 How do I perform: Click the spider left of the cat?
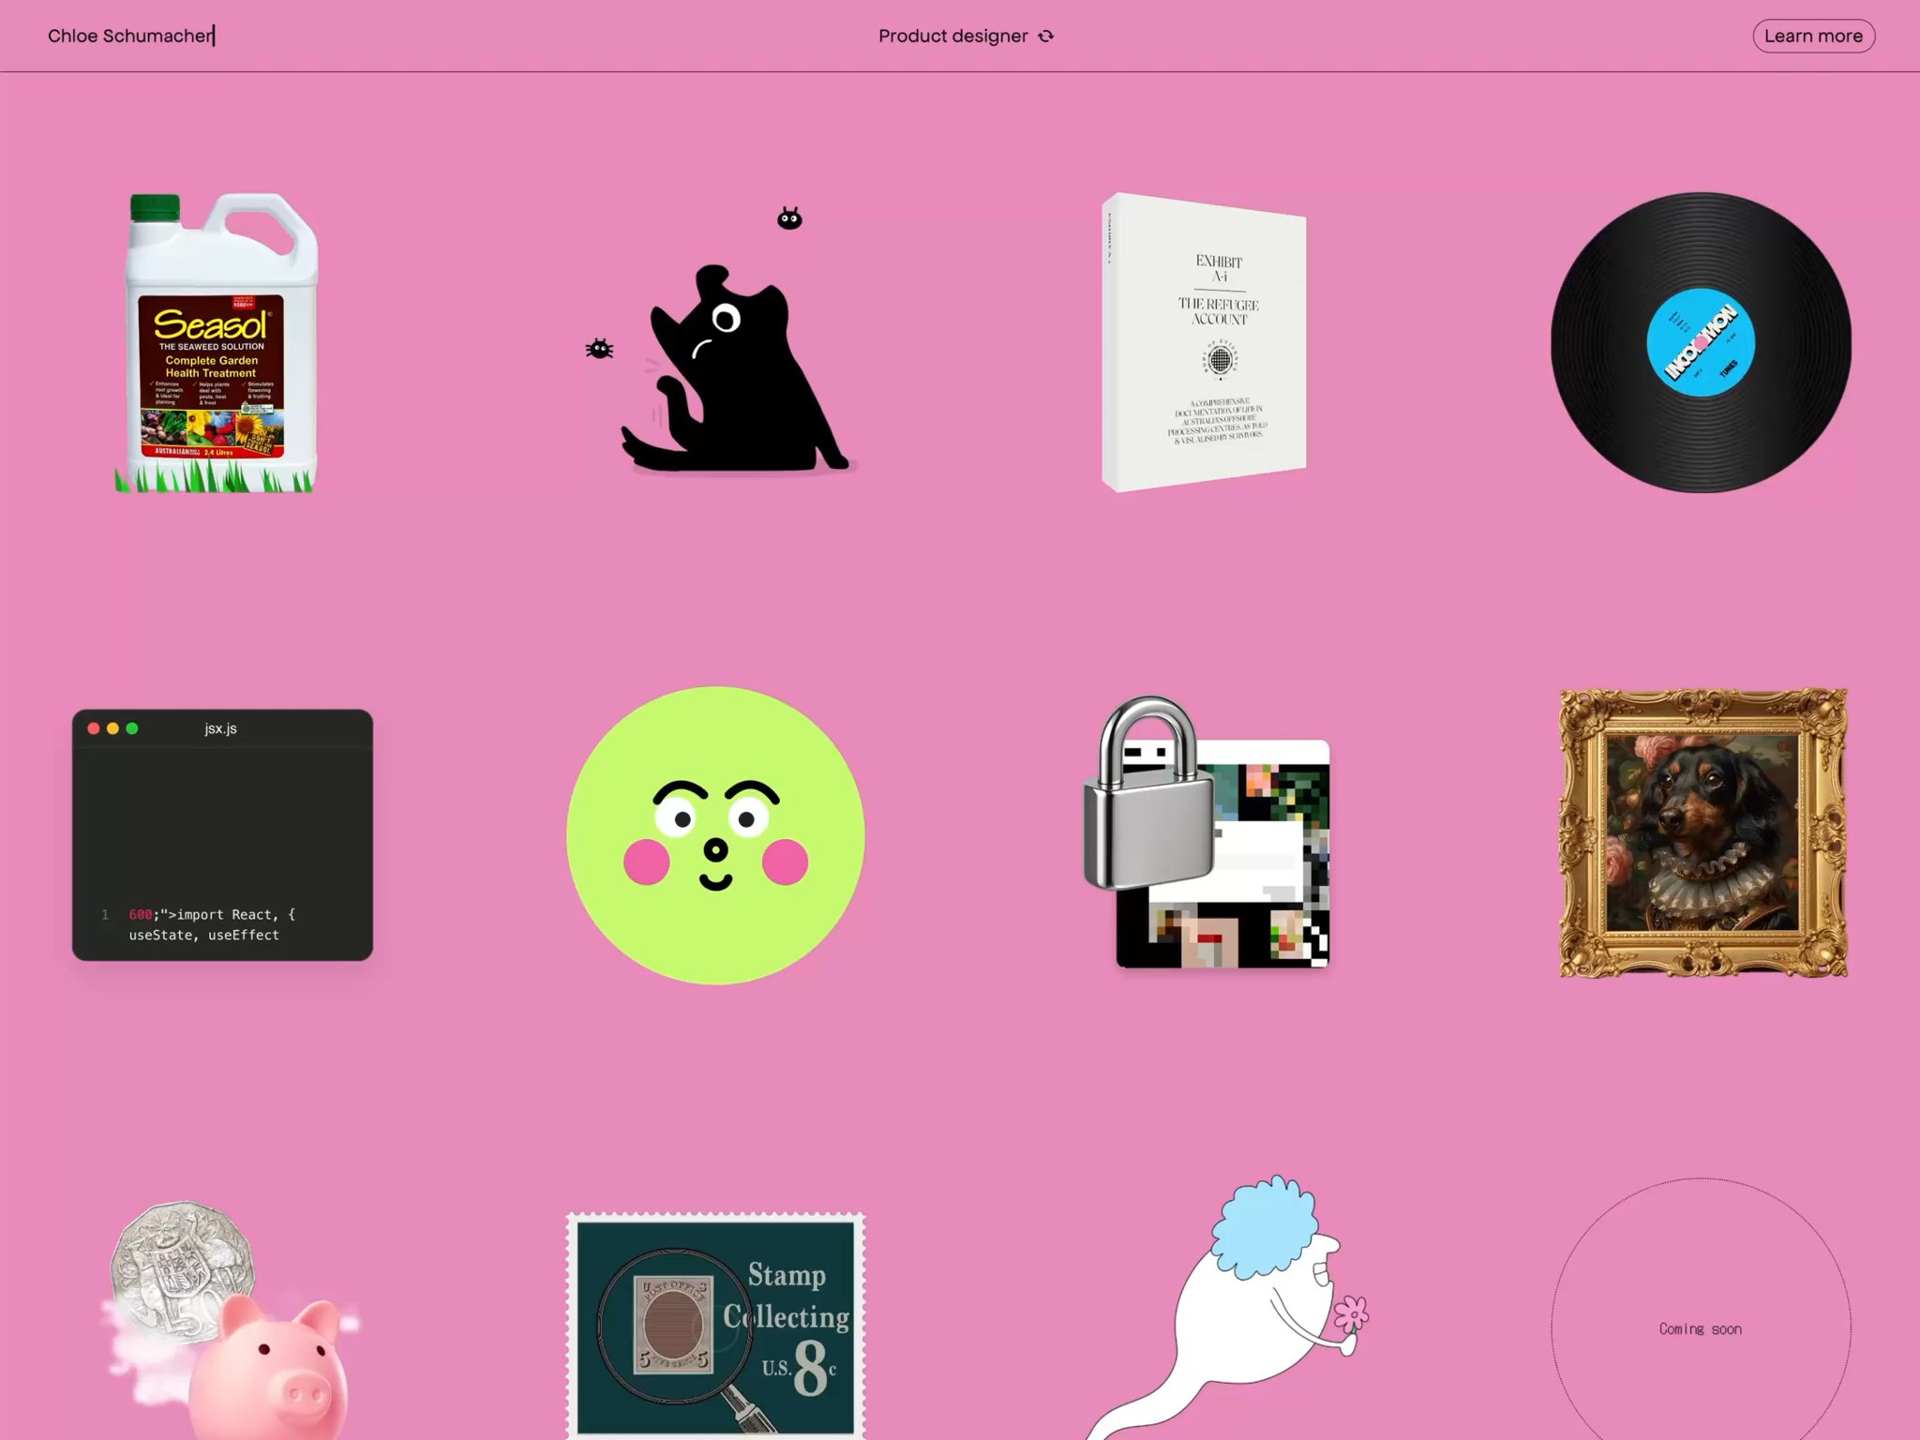(599, 350)
